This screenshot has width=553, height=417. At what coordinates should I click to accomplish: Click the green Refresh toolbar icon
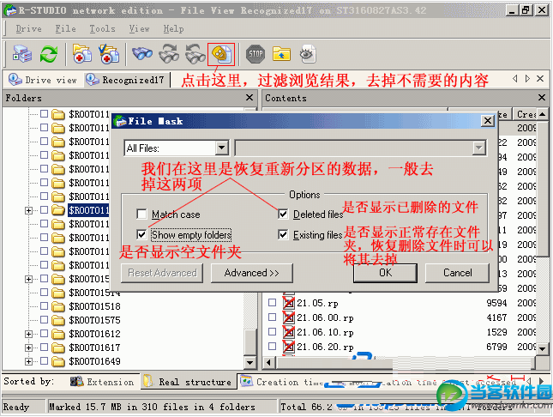coord(49,54)
